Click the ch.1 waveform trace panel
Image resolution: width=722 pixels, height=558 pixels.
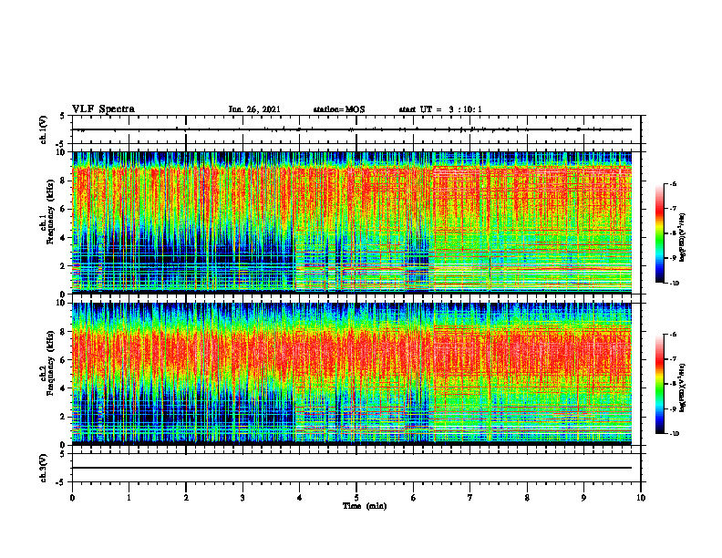coord(356,129)
